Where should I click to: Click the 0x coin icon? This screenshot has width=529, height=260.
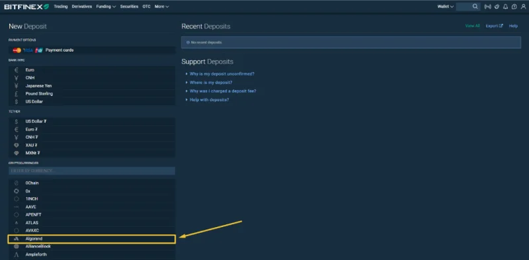pyautogui.click(x=16, y=191)
